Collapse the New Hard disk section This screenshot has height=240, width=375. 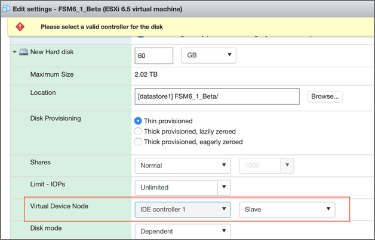coord(14,52)
